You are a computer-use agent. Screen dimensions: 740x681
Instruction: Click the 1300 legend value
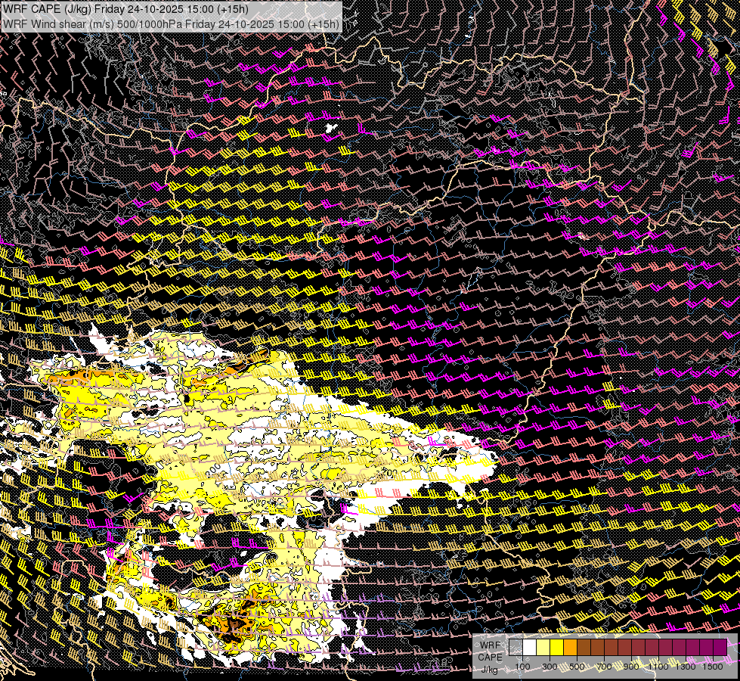(686, 667)
